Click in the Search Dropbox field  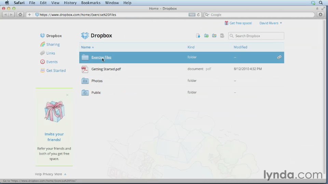256,36
